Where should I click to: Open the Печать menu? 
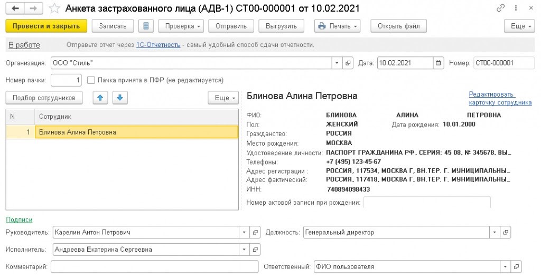[337, 26]
